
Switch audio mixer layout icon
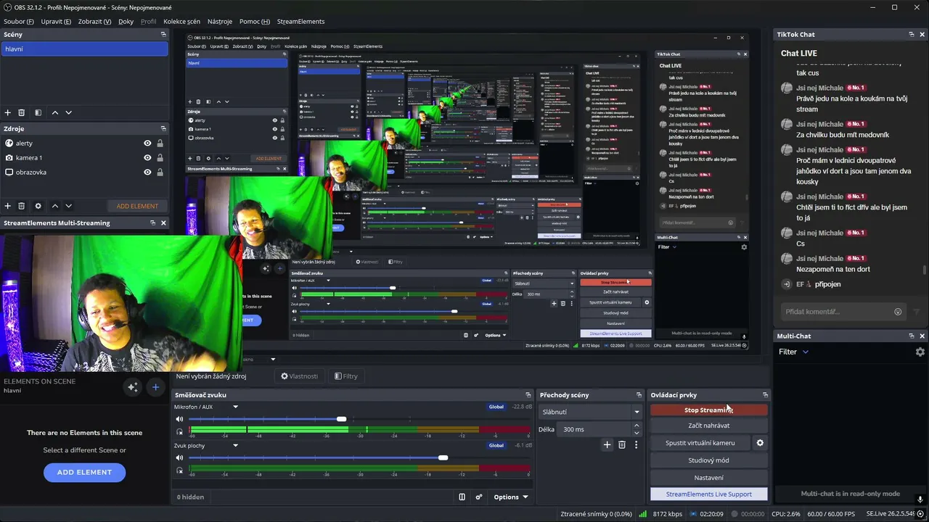[462, 497]
